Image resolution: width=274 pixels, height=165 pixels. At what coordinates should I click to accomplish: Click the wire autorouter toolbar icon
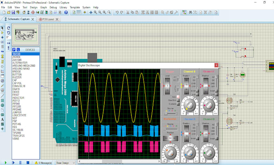(184, 13)
